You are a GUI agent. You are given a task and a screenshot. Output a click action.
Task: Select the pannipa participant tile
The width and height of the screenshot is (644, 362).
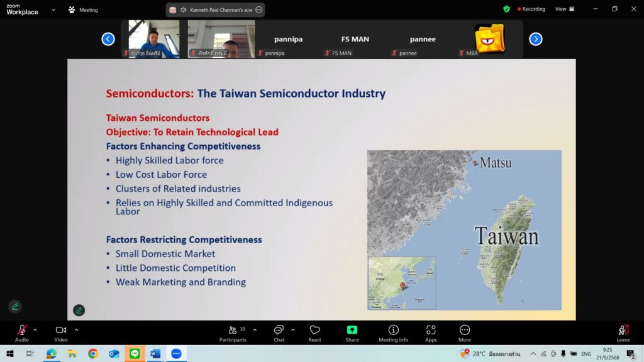point(288,40)
